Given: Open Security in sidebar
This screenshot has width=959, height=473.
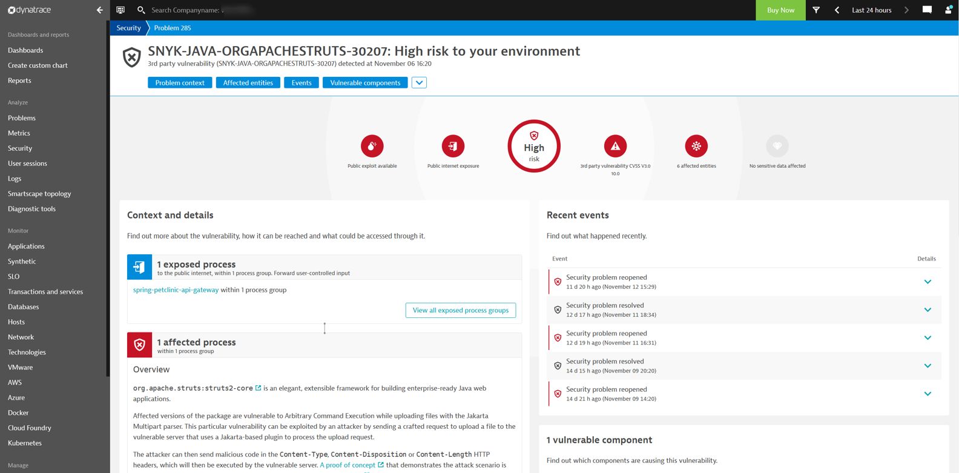Looking at the screenshot, I should [20, 148].
